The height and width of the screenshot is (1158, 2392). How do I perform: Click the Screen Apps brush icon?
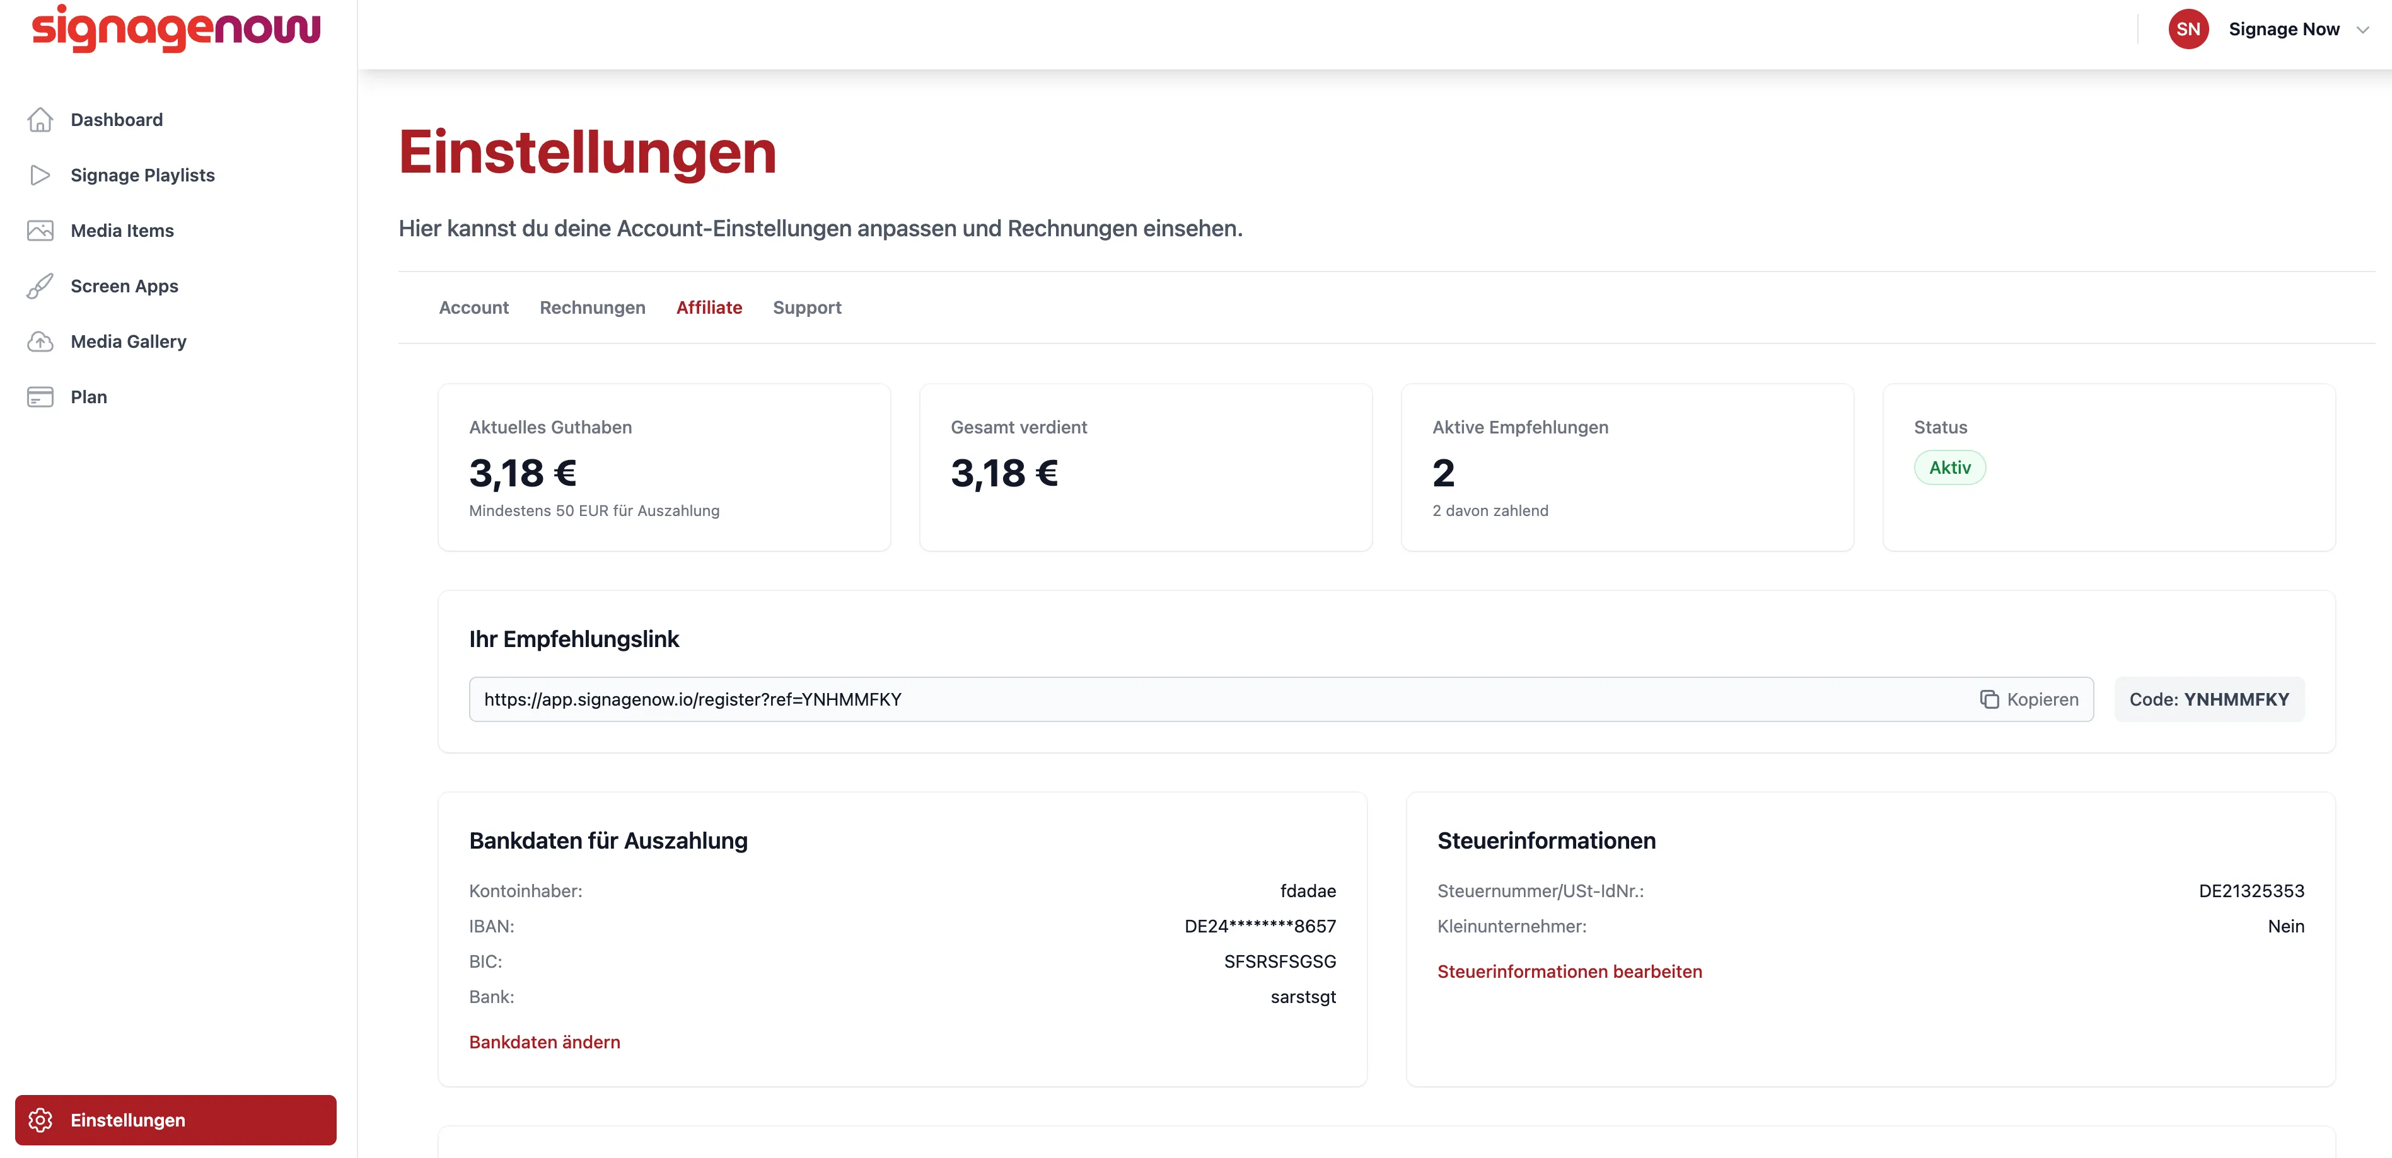(40, 286)
